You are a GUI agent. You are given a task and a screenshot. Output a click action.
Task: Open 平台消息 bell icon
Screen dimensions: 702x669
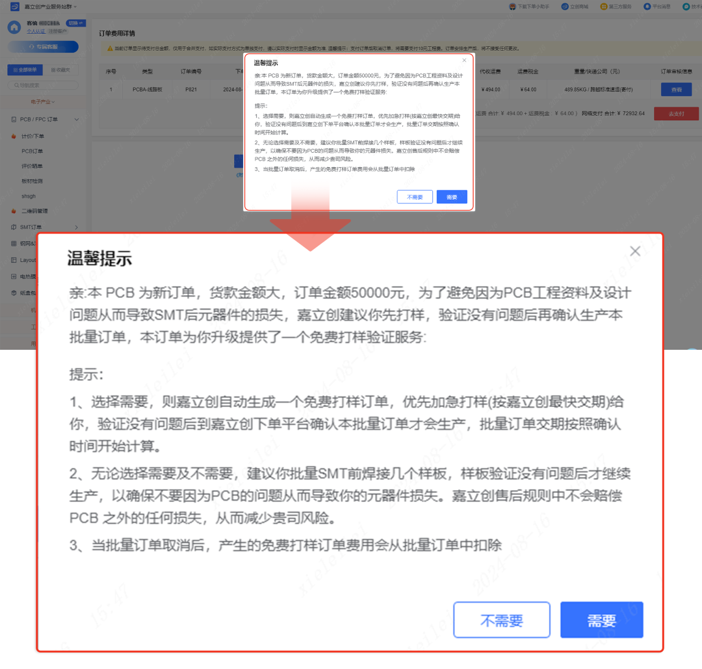click(x=647, y=7)
